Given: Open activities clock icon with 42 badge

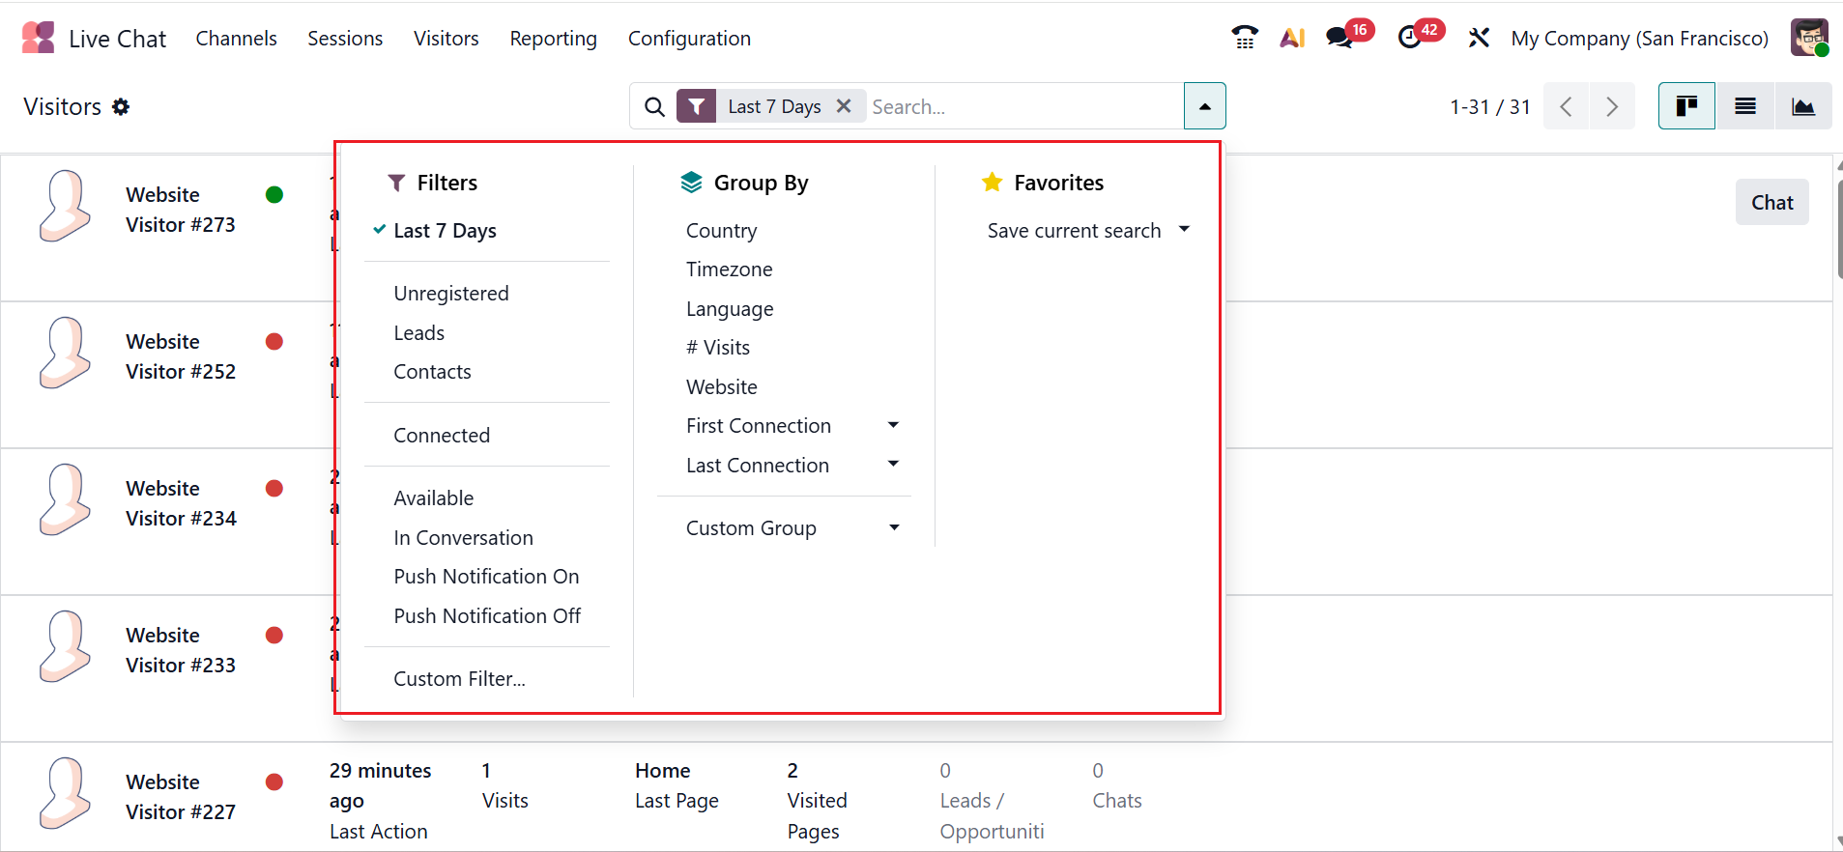Looking at the screenshot, I should [x=1410, y=38].
